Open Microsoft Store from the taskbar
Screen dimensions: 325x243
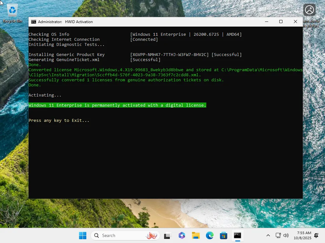pos(224,235)
